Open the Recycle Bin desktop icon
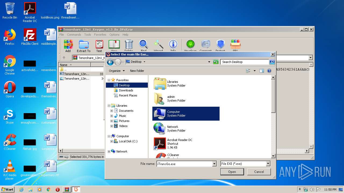The height and width of the screenshot is (193, 344). pyautogui.click(x=10, y=11)
